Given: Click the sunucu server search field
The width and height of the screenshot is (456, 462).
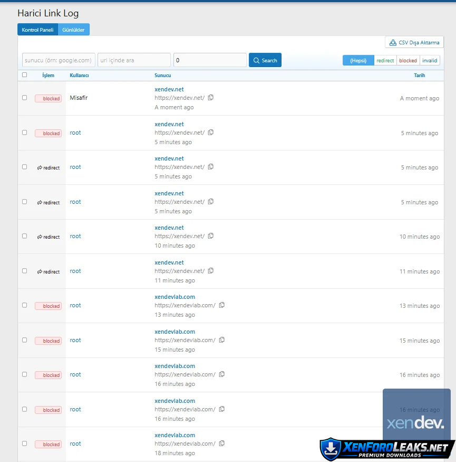Looking at the screenshot, I should pos(59,60).
